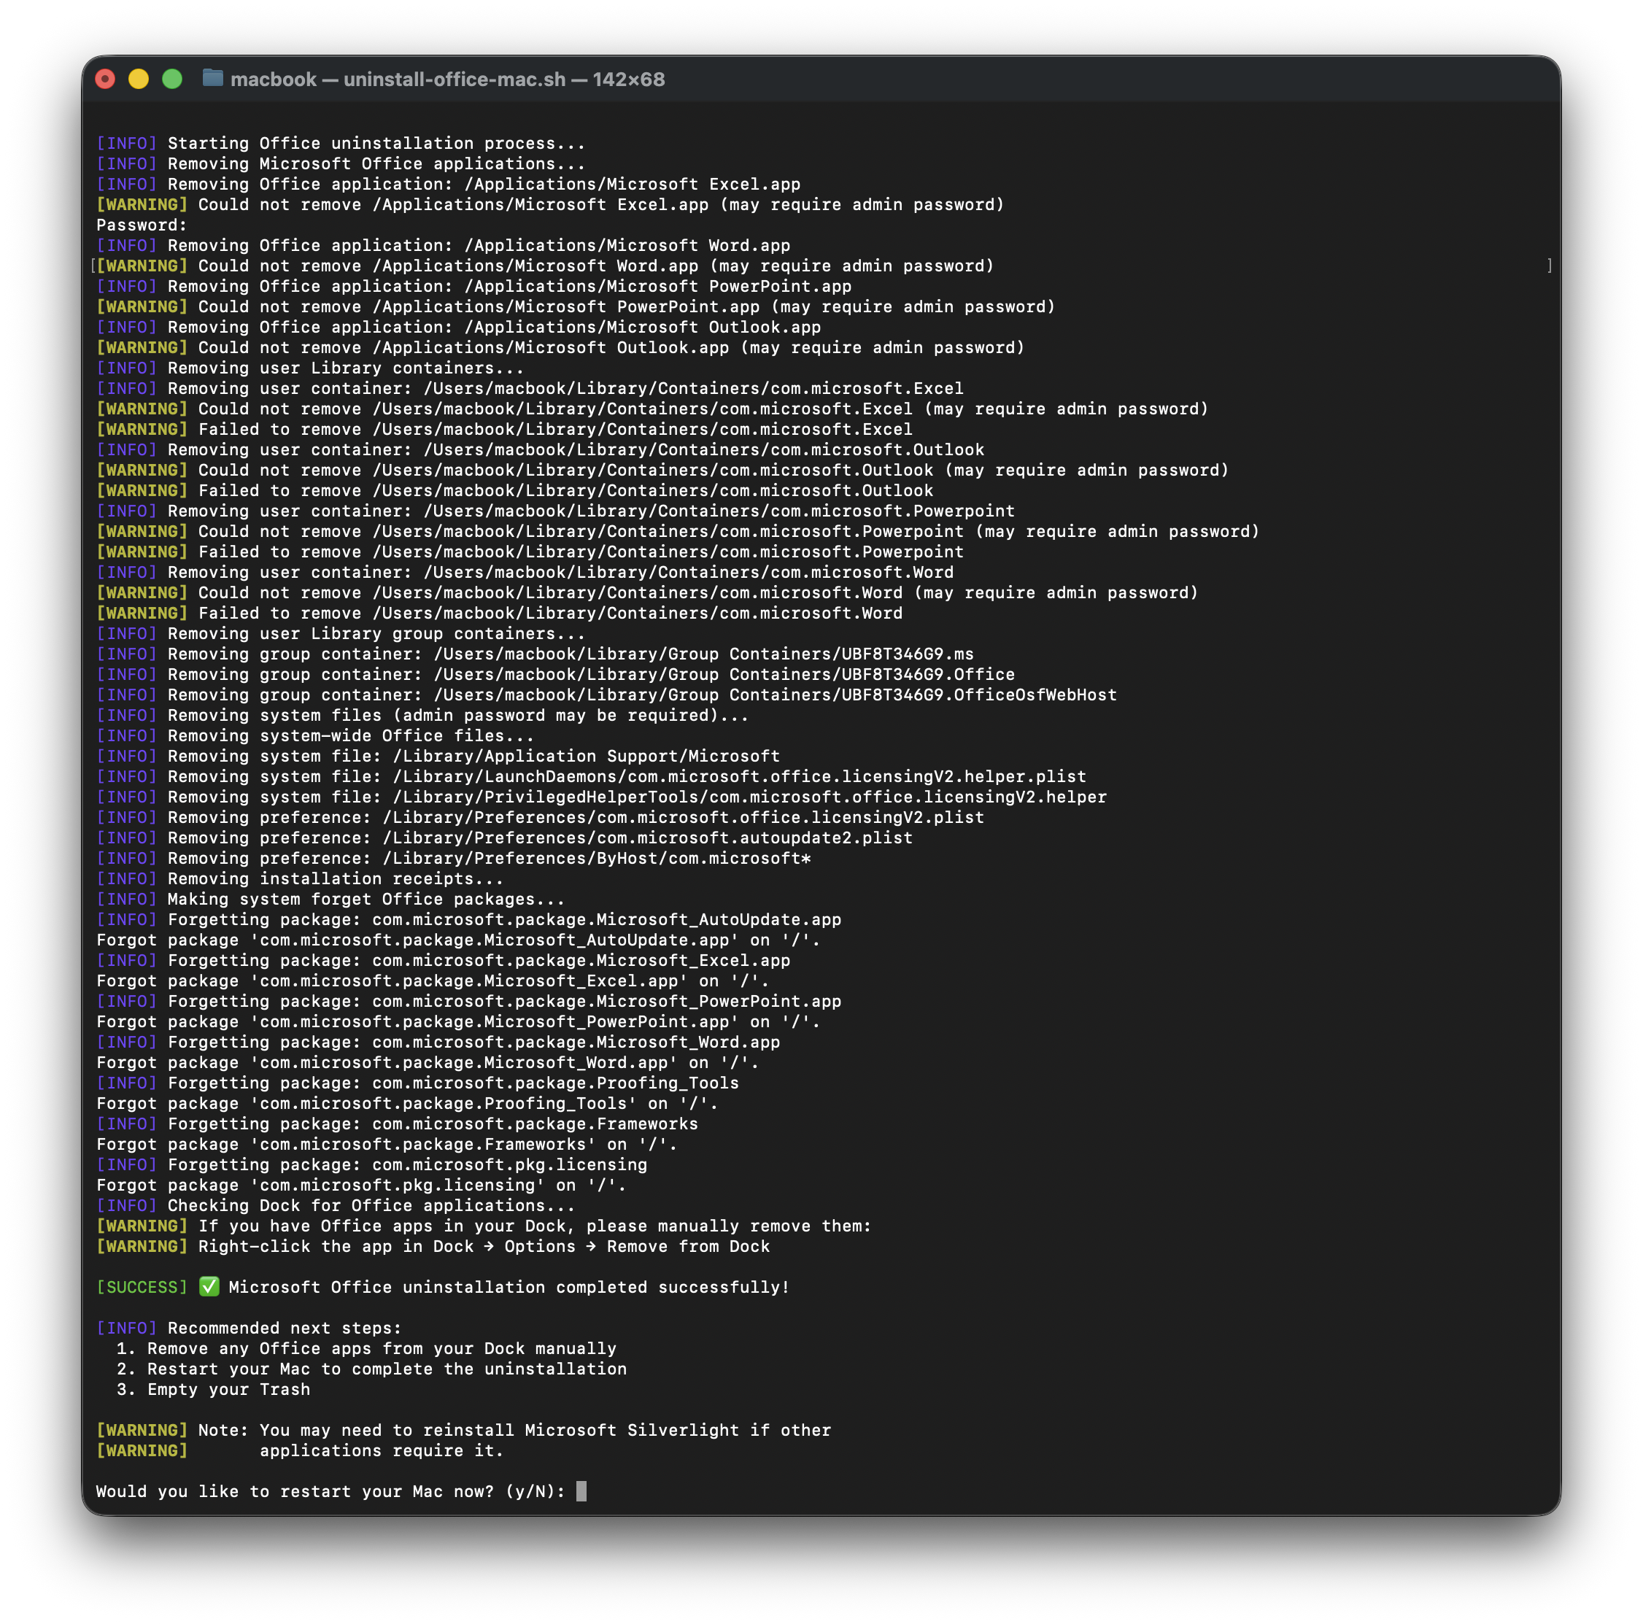Image resolution: width=1643 pixels, height=1624 pixels.
Task: Click the yellow minimize window button
Action: pyautogui.click(x=139, y=79)
